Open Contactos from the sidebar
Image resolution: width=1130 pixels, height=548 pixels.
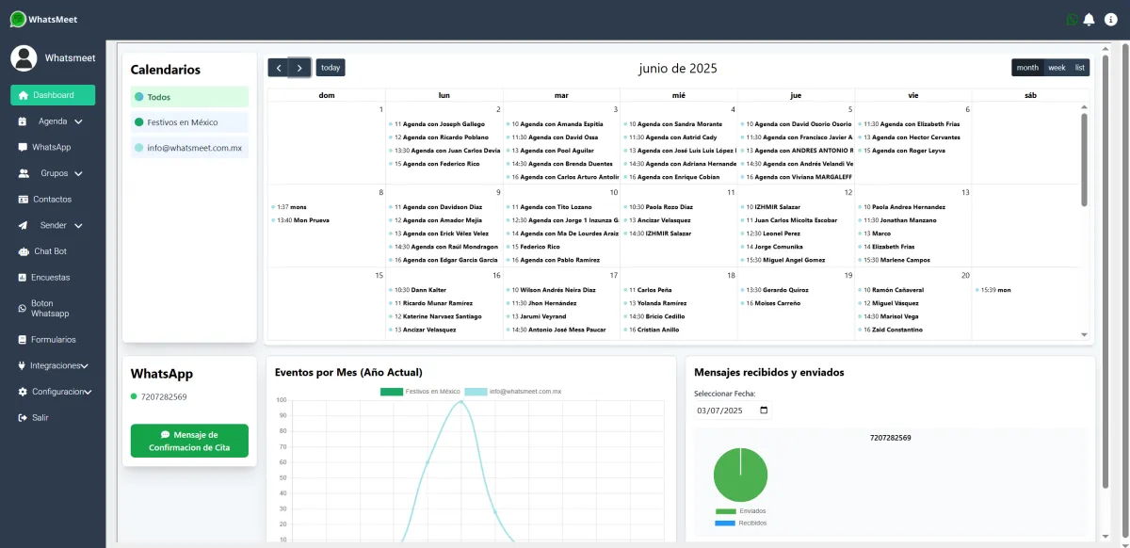pyautogui.click(x=53, y=200)
